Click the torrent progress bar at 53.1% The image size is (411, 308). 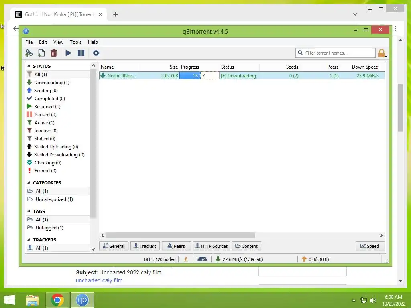pyautogui.click(x=199, y=76)
